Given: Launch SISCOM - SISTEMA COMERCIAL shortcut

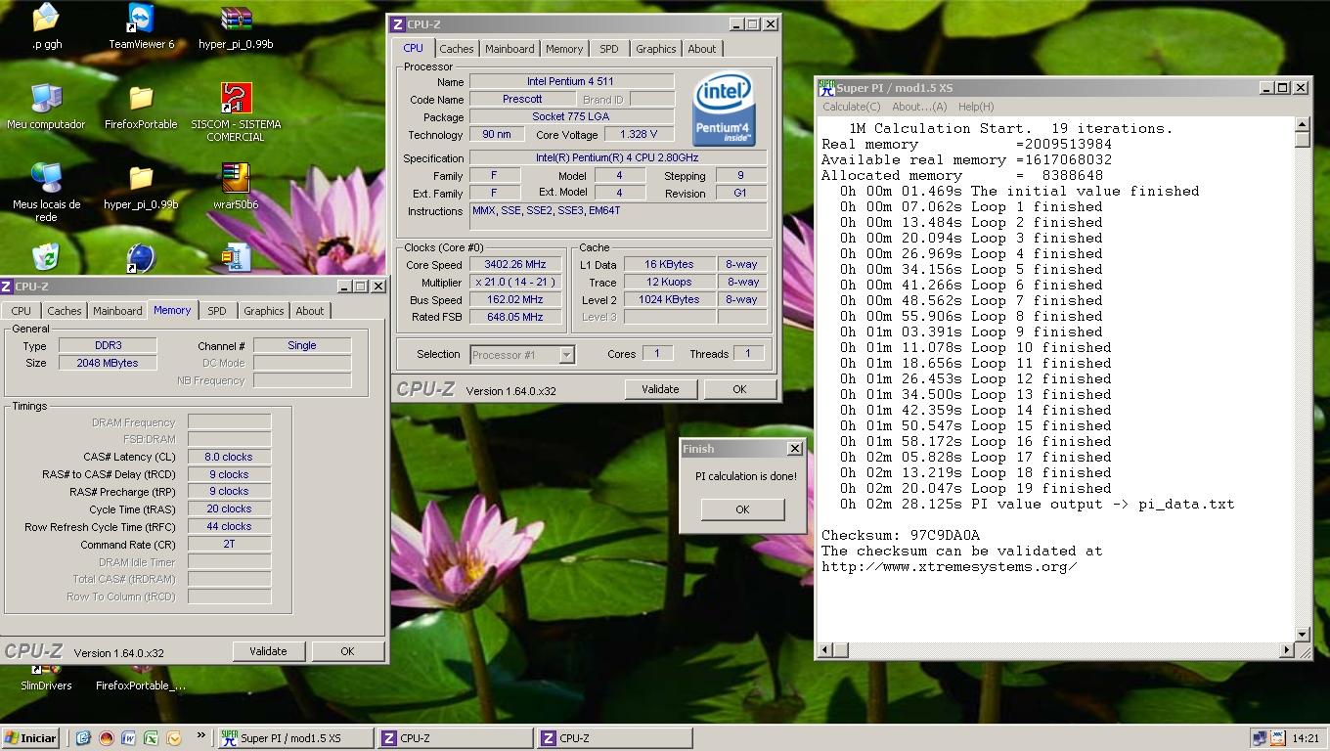Looking at the screenshot, I should point(236,98).
